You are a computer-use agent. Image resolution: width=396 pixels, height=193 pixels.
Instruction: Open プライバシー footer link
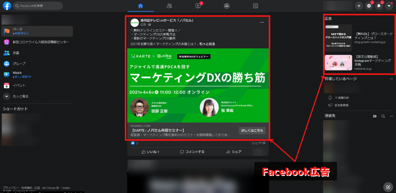tap(11, 188)
